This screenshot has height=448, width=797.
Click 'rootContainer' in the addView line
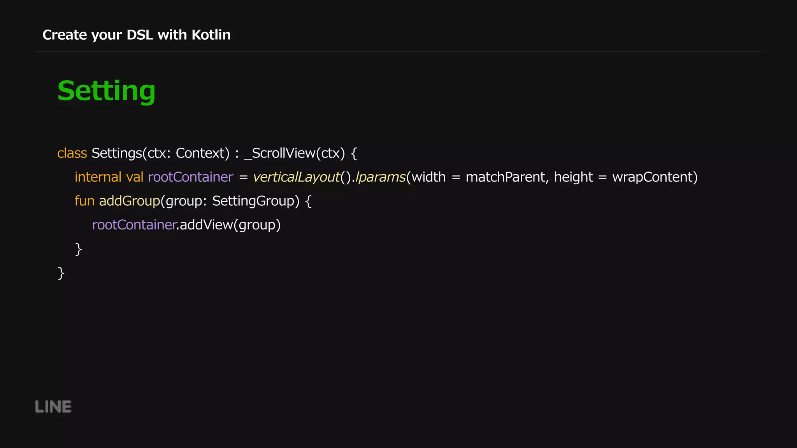[134, 225]
